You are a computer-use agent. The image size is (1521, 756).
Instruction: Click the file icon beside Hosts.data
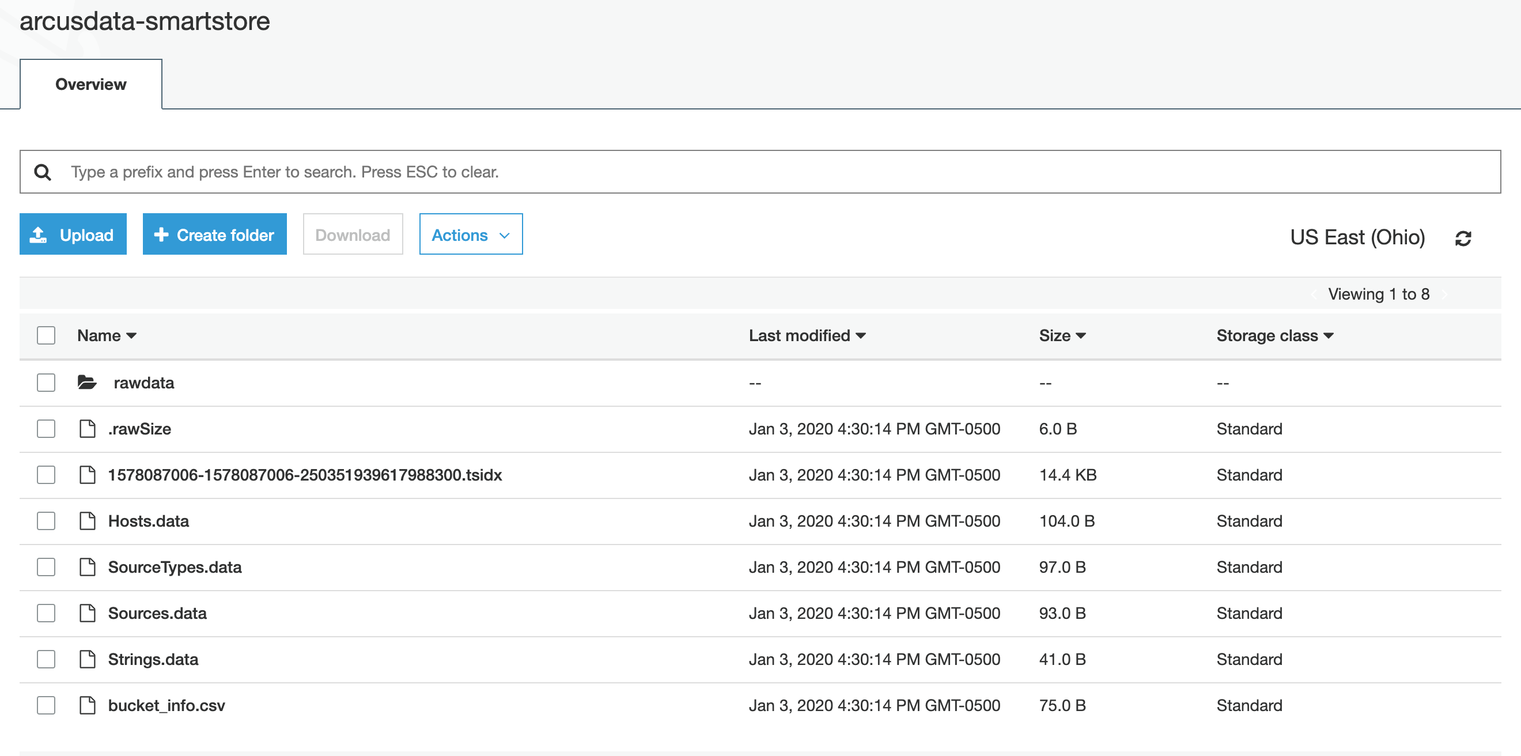click(87, 521)
